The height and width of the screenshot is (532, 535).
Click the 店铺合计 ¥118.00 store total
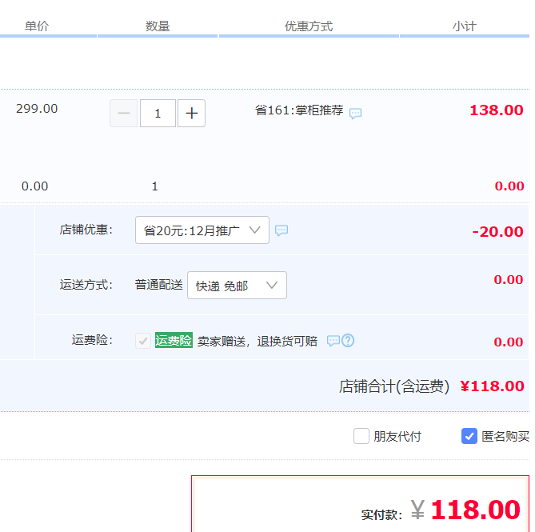click(493, 386)
